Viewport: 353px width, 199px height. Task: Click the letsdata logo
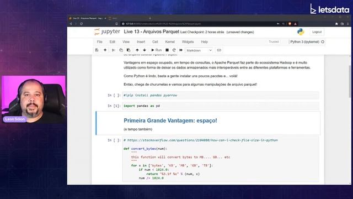(x=330, y=9)
